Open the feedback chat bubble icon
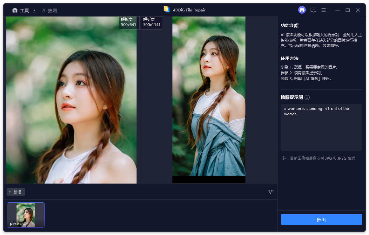The image size is (369, 235). (313, 10)
